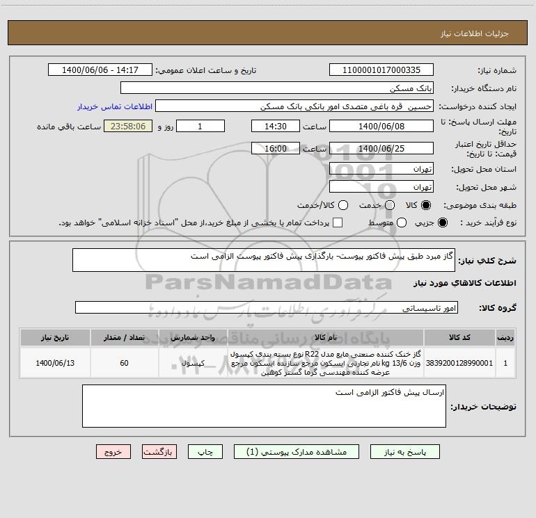Choose the متوسط purchase type radio
The width and height of the screenshot is (536, 518).
point(402,222)
